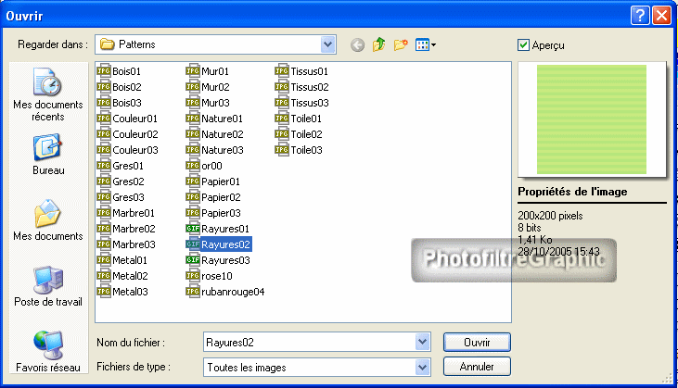Image resolution: width=678 pixels, height=388 pixels.
Task: Click the help question mark button
Action: tap(639, 15)
